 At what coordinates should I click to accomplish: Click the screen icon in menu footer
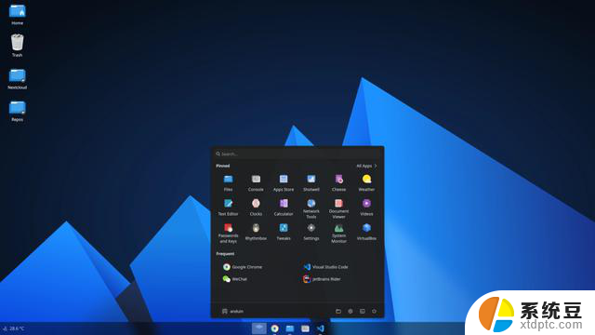tap(363, 311)
